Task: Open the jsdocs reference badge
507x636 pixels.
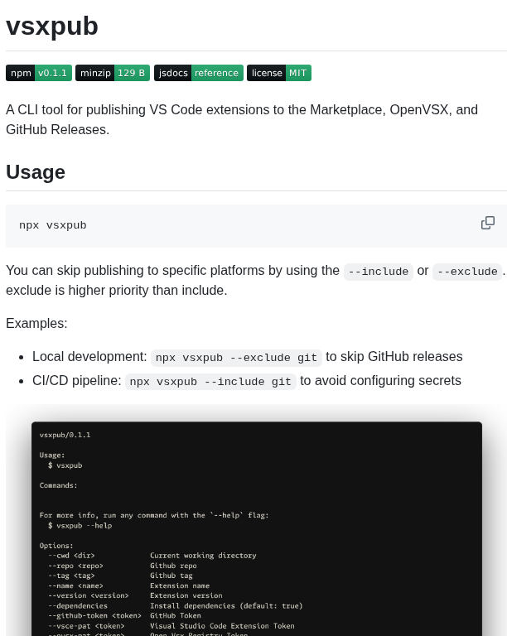Action: pos(198,73)
